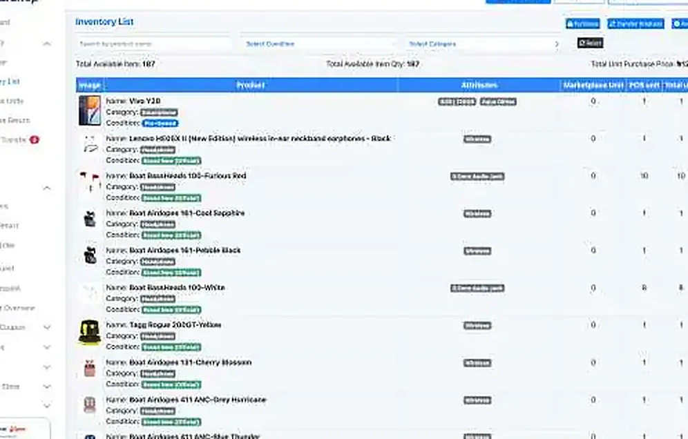Click the Vivo Y20 product name
The width and height of the screenshot is (688, 439).
[145, 101]
